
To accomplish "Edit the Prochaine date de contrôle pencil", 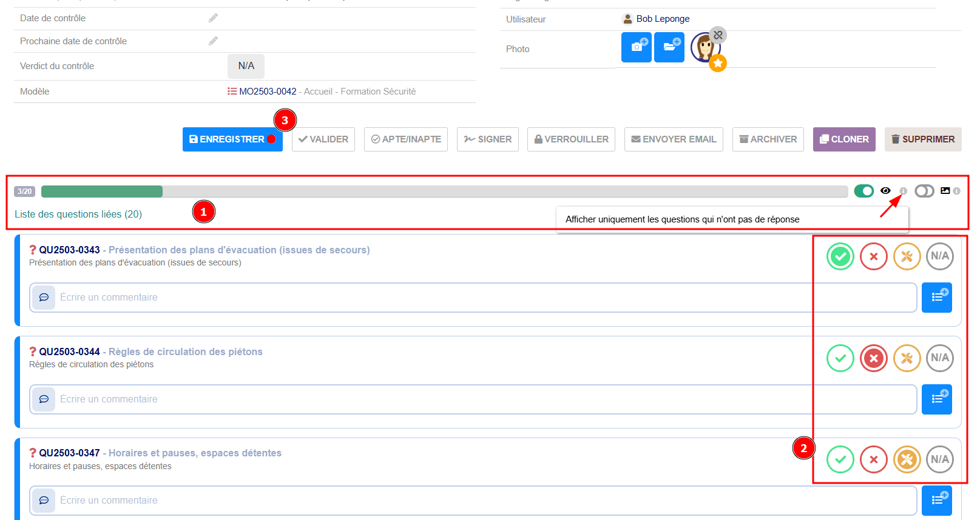I will (213, 41).
